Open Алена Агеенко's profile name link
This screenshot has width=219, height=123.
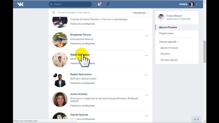pyautogui.click(x=79, y=94)
